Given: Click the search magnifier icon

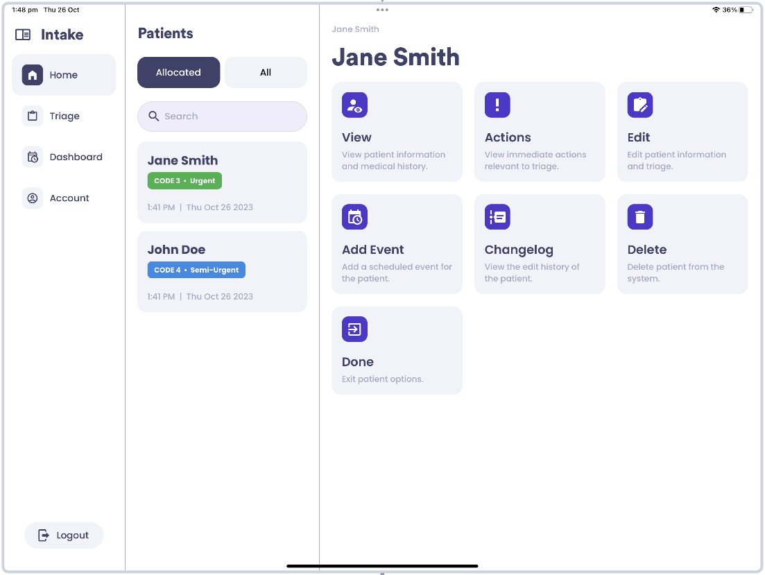Looking at the screenshot, I should 154,116.
